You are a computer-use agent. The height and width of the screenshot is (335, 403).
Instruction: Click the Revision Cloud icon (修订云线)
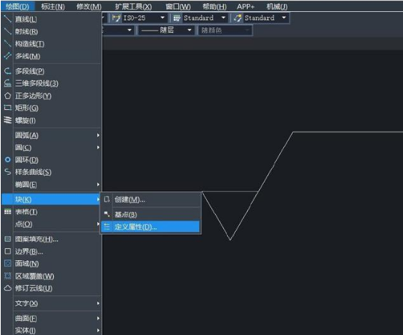point(7,288)
